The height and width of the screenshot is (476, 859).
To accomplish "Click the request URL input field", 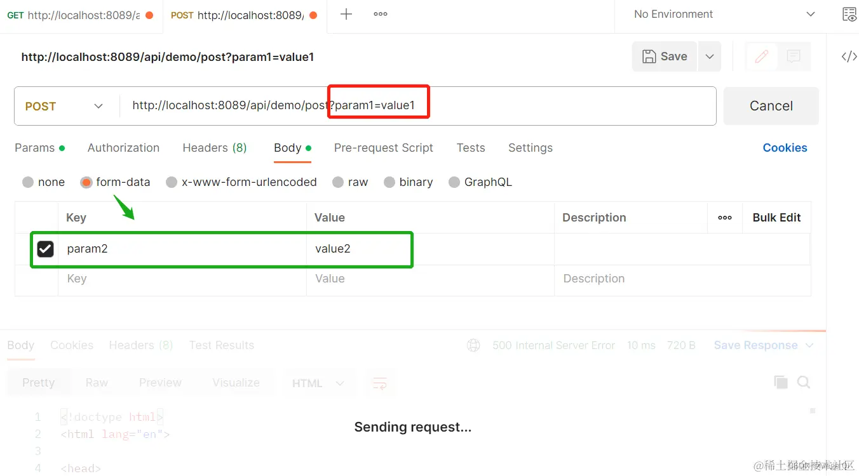I will 417,106.
